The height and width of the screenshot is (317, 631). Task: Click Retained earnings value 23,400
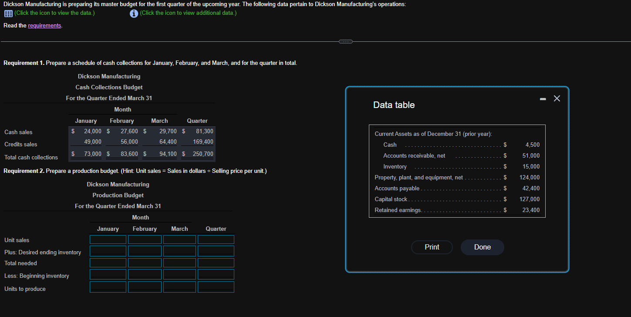[531, 210]
